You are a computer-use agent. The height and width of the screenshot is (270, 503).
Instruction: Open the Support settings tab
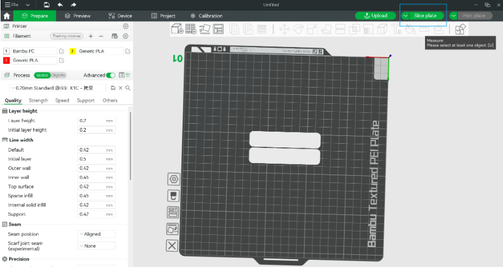point(86,100)
